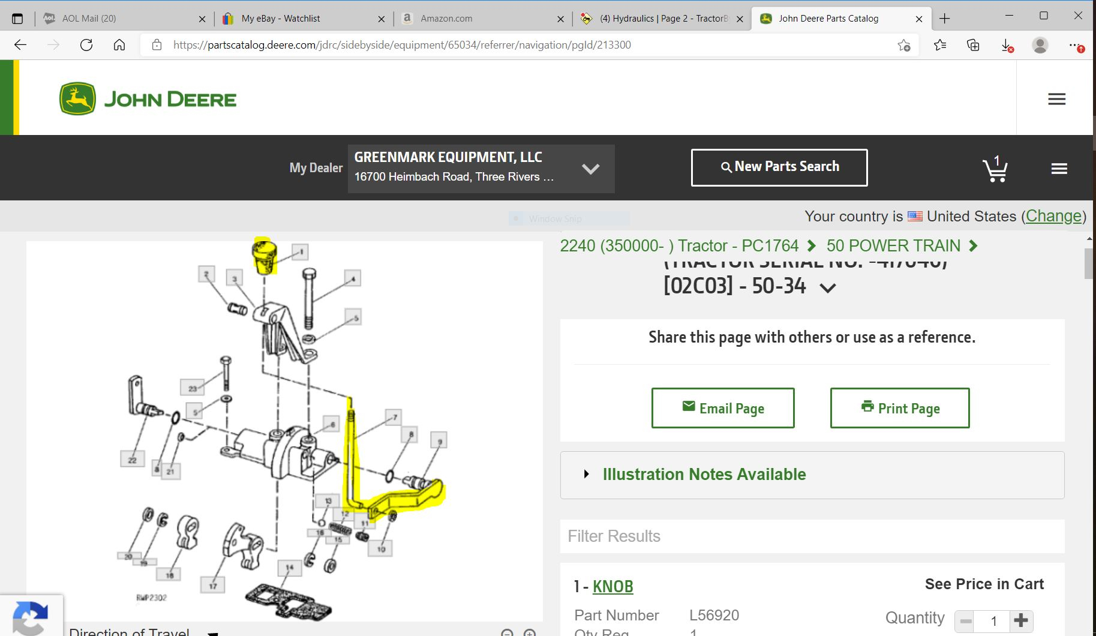Click the part number L56920
The width and height of the screenshot is (1096, 636).
click(x=714, y=615)
